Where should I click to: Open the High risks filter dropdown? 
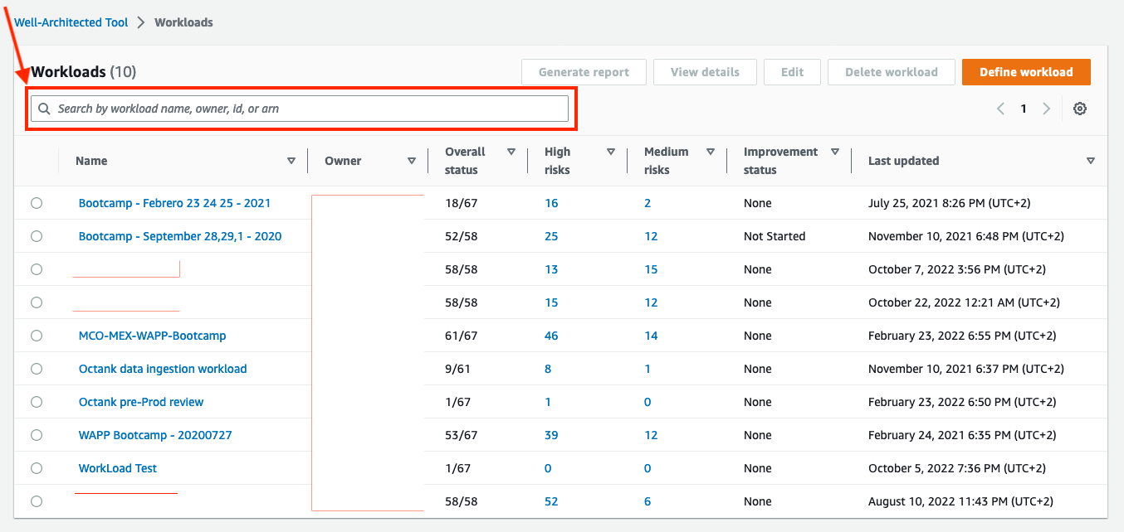[x=611, y=151]
